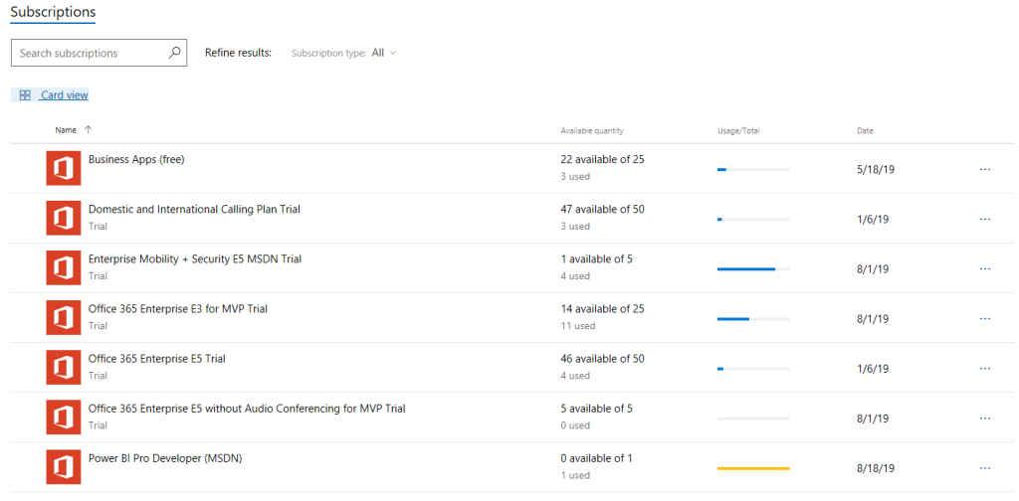Switch to Card view
The width and height of the screenshot is (1019, 501).
click(x=64, y=95)
